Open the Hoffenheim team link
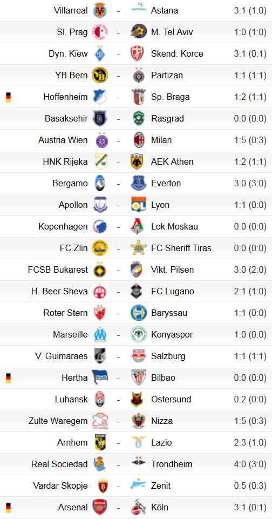The width and height of the screenshot is (272, 519). click(65, 97)
